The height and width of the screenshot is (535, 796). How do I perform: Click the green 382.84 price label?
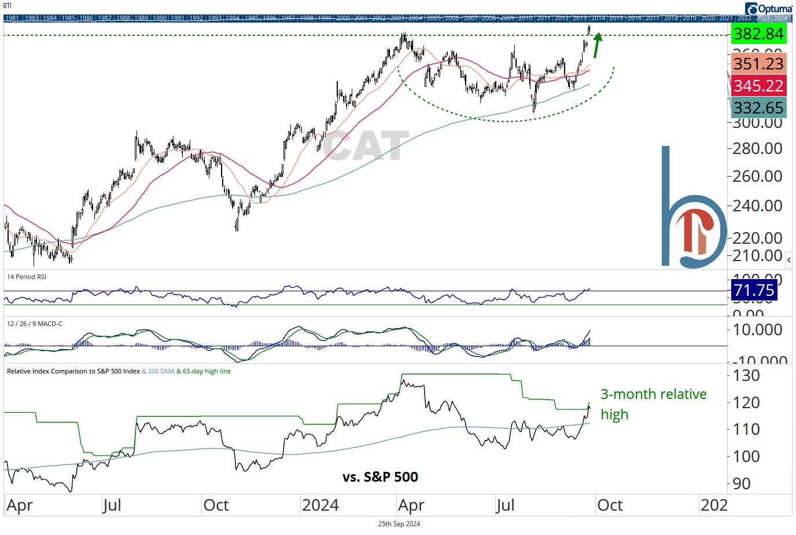point(758,34)
